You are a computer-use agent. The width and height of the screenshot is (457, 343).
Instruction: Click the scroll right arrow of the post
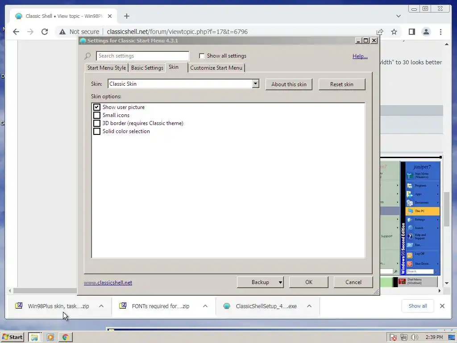point(440,290)
